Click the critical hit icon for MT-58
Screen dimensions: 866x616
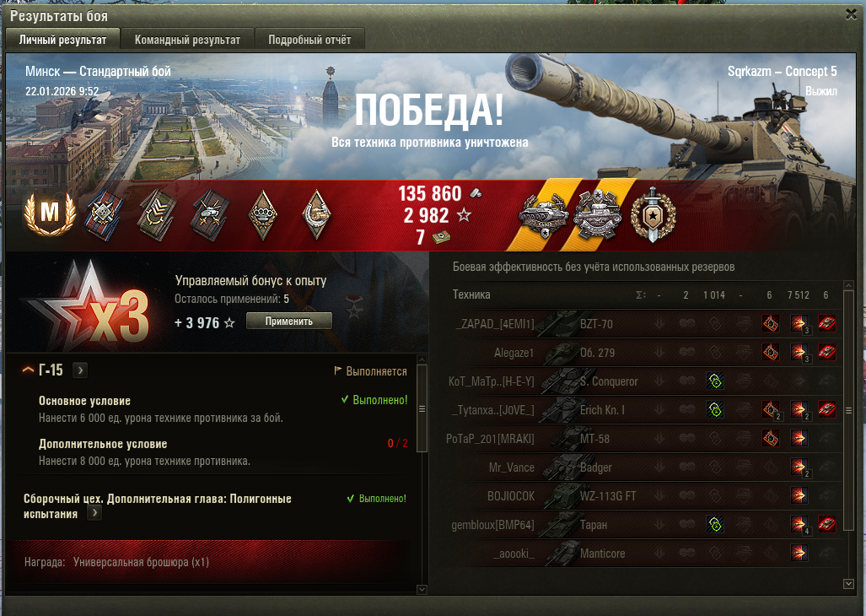[771, 439]
